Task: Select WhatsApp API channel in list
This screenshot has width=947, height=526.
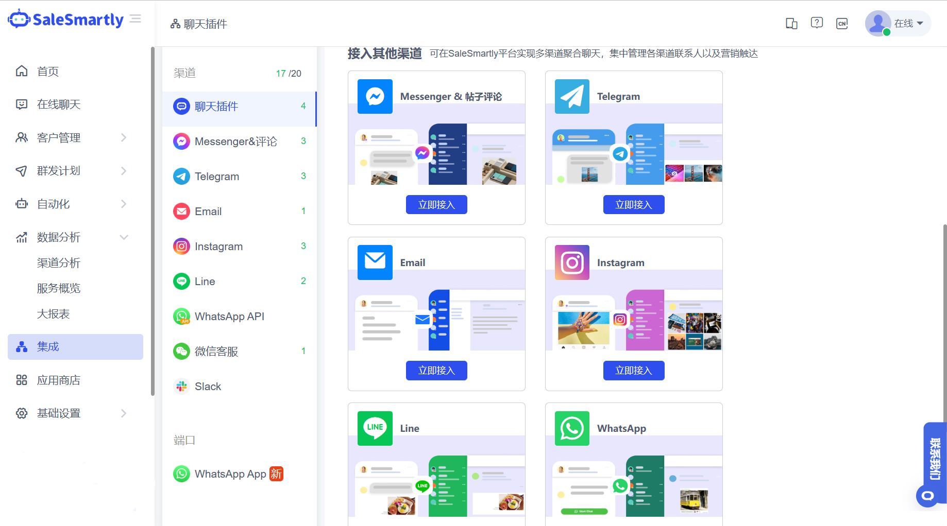Action: [x=239, y=317]
